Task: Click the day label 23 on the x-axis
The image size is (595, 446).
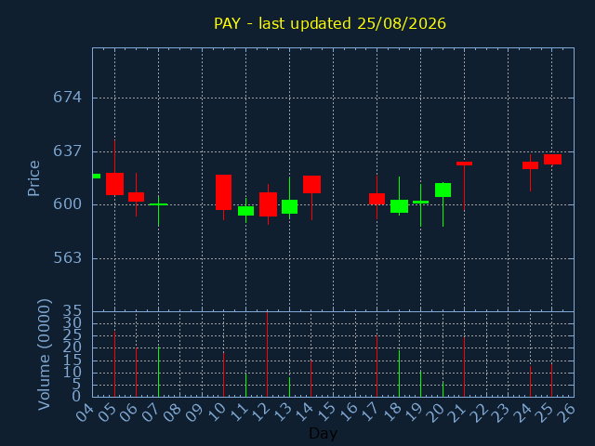Action: click(500, 413)
